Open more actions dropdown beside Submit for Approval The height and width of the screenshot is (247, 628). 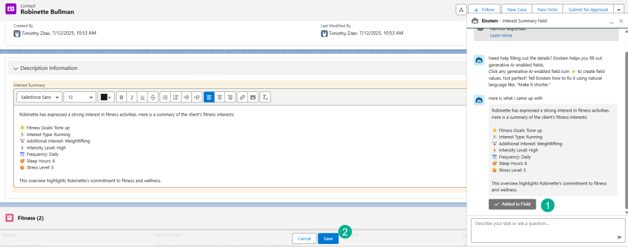click(x=618, y=10)
